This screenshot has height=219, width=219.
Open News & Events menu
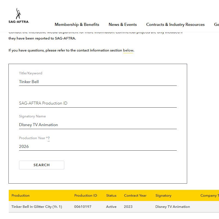(123, 25)
